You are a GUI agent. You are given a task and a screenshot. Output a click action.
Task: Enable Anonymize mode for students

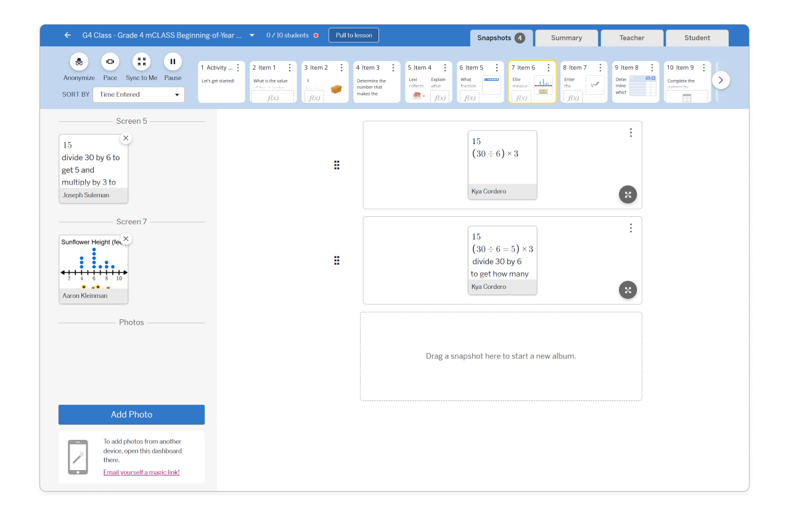click(x=79, y=62)
